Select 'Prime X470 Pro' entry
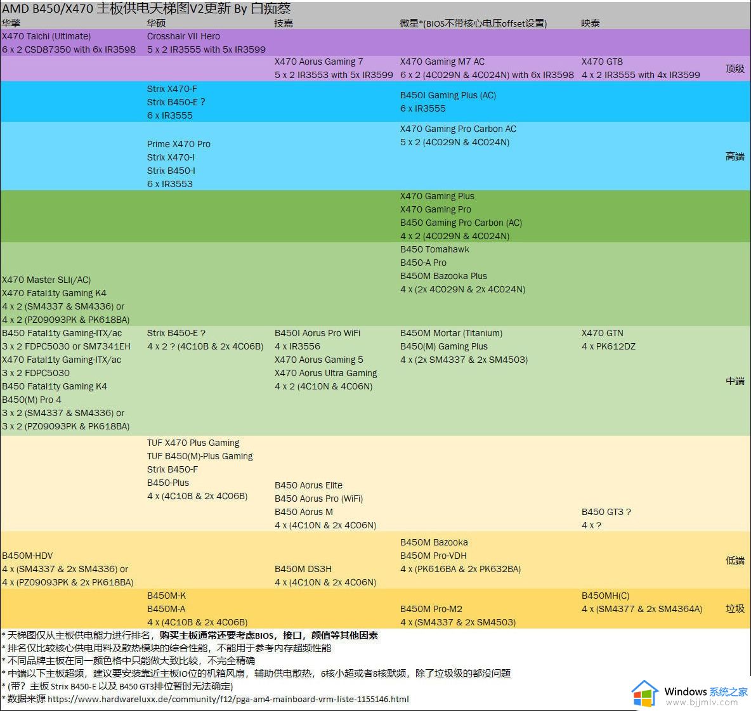The image size is (751, 711). pos(179,144)
